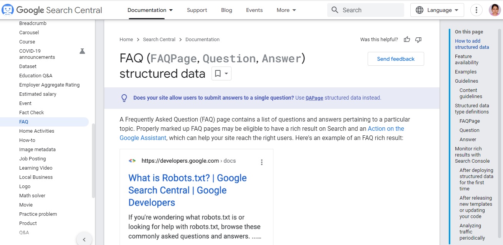This screenshot has height=245, width=503.
Task: Click the Send feedback button
Action: (x=396, y=59)
